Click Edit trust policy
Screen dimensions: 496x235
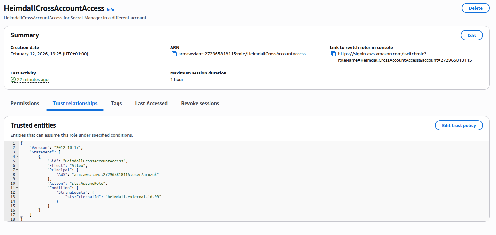click(x=459, y=125)
